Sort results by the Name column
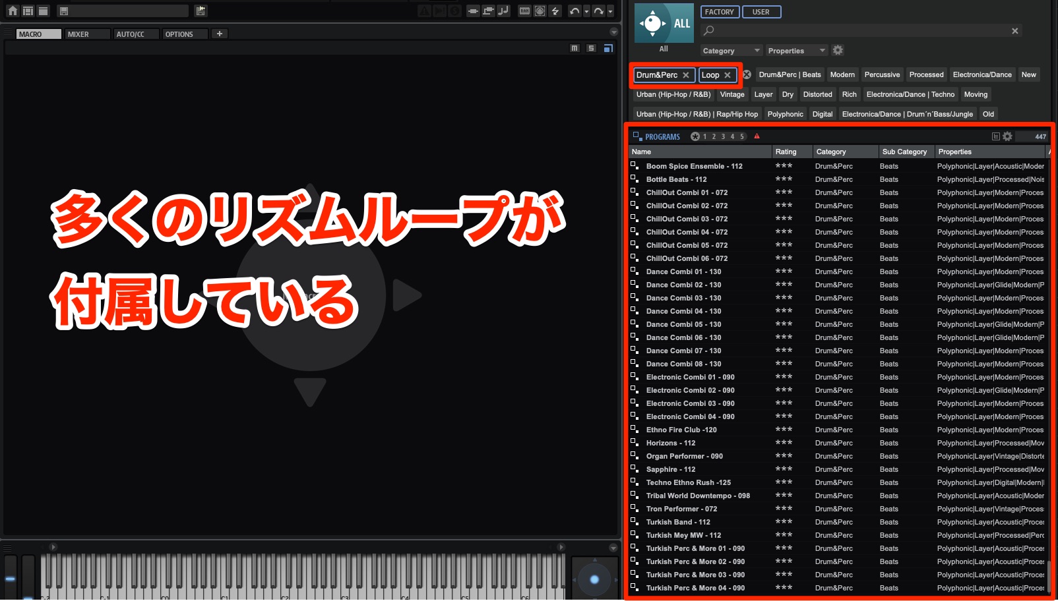 point(700,152)
